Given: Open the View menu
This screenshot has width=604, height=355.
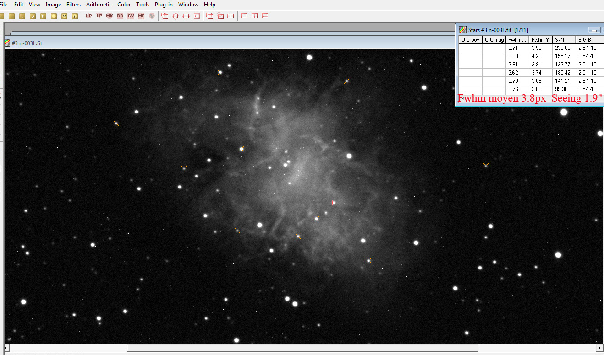Looking at the screenshot, I should 34,5.
